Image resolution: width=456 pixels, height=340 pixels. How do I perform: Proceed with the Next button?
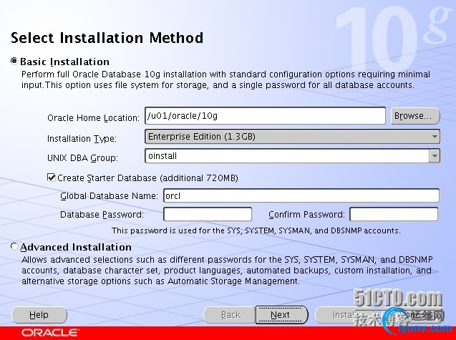point(281,315)
